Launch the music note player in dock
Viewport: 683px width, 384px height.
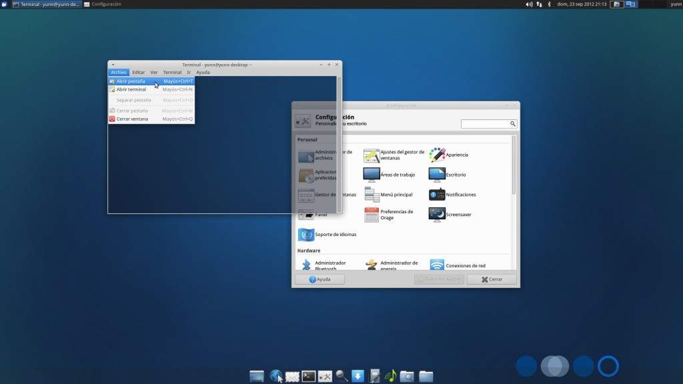pos(391,375)
